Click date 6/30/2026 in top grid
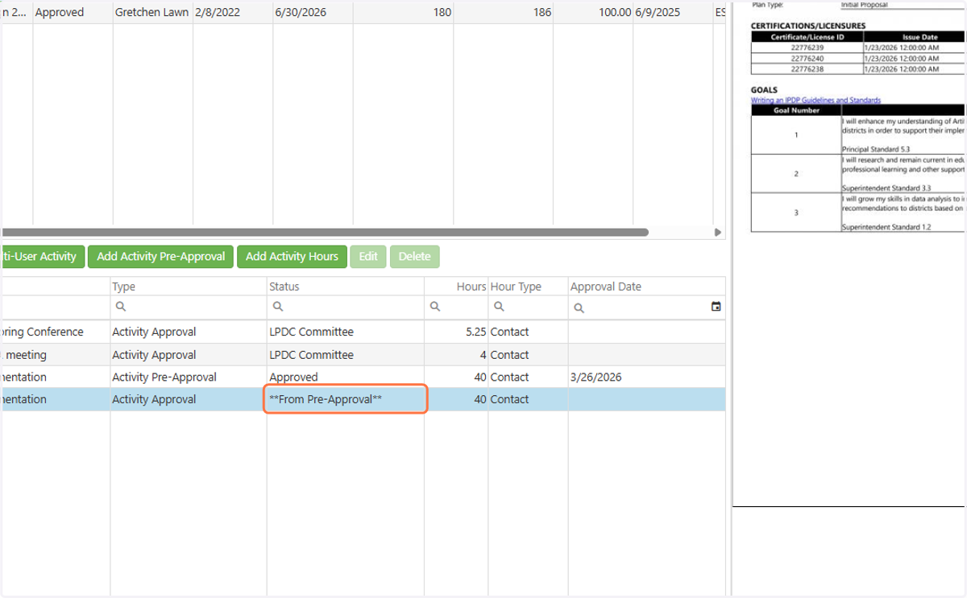The image size is (967, 598). [313, 12]
